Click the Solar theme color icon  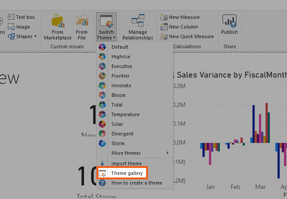pos(102,124)
